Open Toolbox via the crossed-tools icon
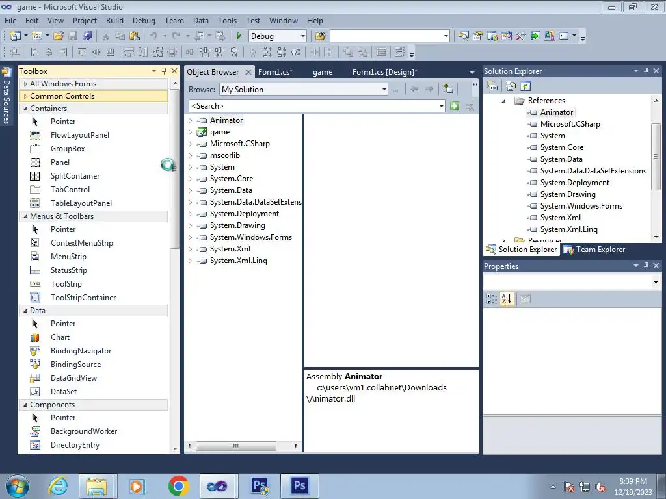Image resolution: width=666 pixels, height=499 pixels. 521,36
